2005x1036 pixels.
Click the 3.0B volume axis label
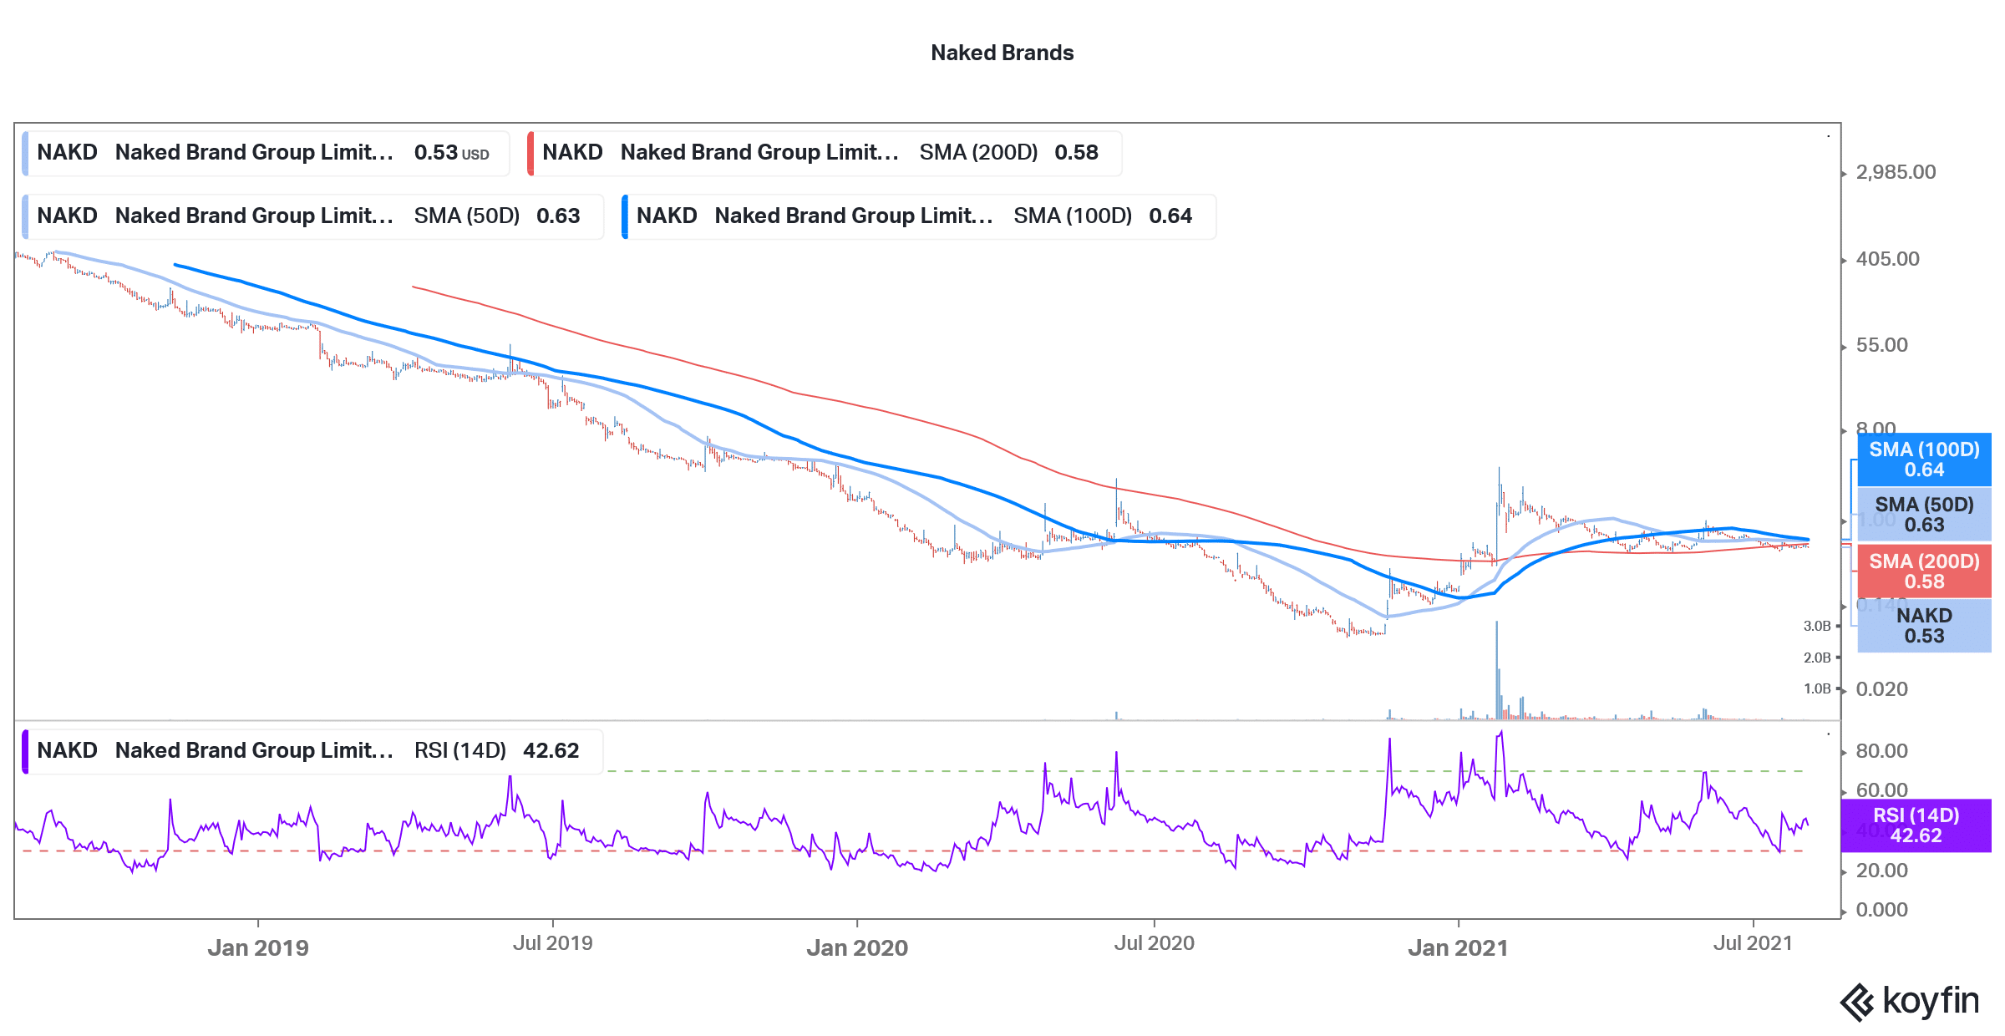[1817, 626]
